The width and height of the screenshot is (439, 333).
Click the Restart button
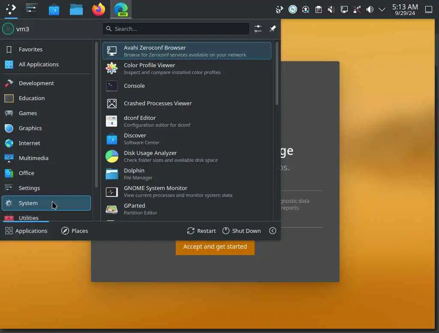pyautogui.click(x=201, y=231)
